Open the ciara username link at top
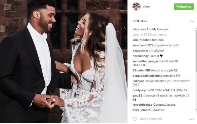 pos(146,7)
